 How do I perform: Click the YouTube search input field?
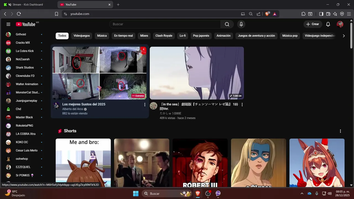click(165, 24)
